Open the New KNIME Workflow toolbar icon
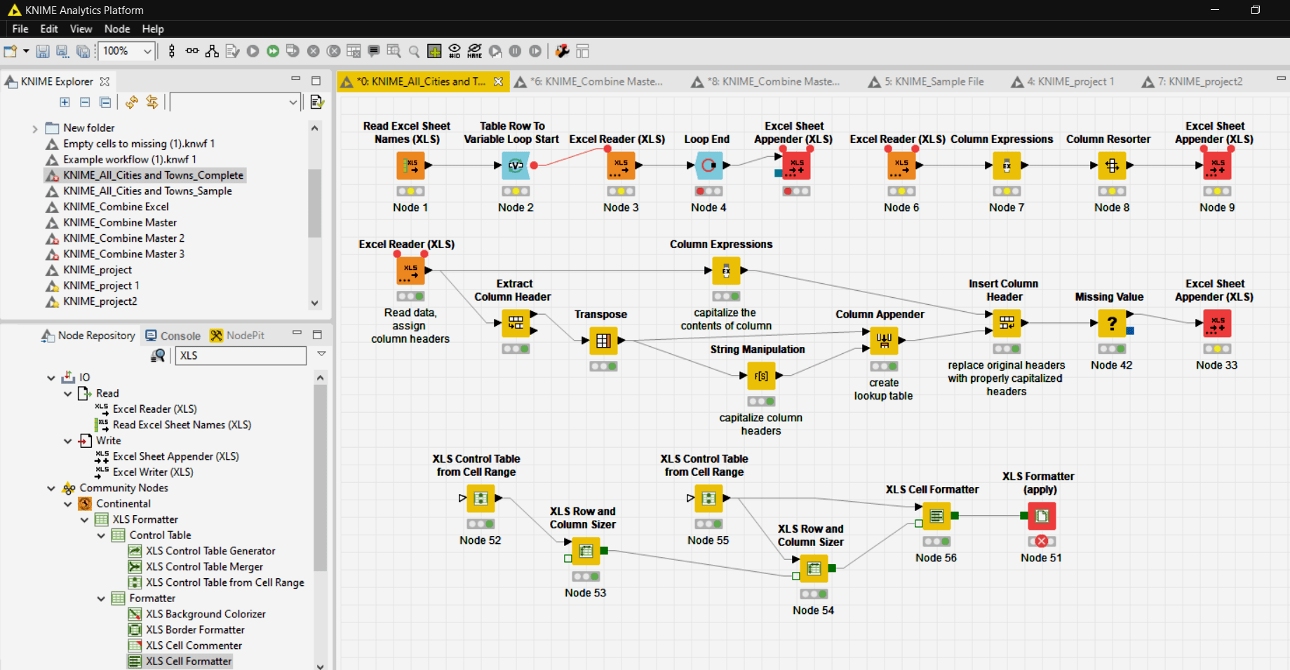 [x=10, y=50]
